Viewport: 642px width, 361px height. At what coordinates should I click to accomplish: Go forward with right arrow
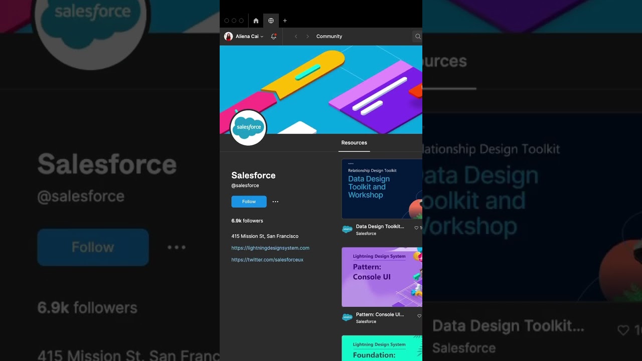pos(307,37)
